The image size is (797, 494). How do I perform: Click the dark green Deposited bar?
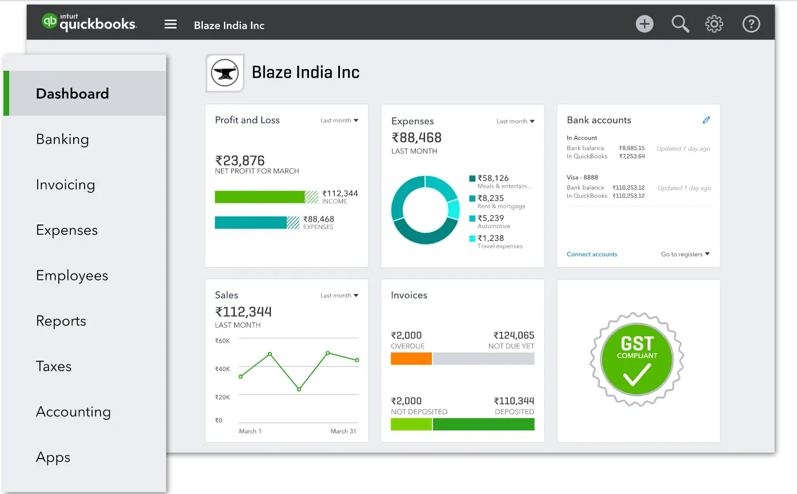click(x=484, y=424)
